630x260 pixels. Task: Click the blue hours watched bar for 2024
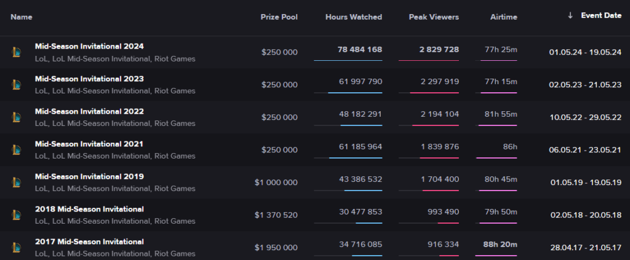[348, 60]
